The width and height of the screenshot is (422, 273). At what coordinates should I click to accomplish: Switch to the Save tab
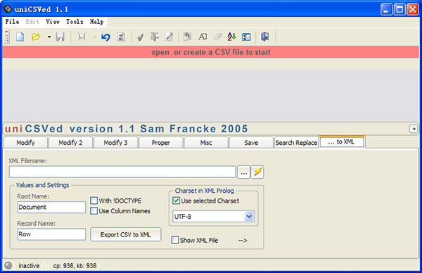(x=251, y=143)
